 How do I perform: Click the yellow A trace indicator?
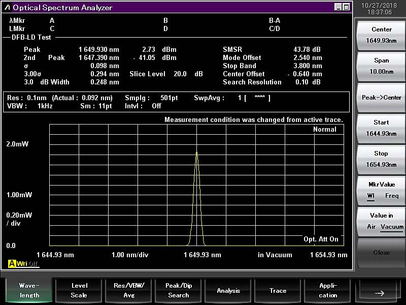pos(12,264)
